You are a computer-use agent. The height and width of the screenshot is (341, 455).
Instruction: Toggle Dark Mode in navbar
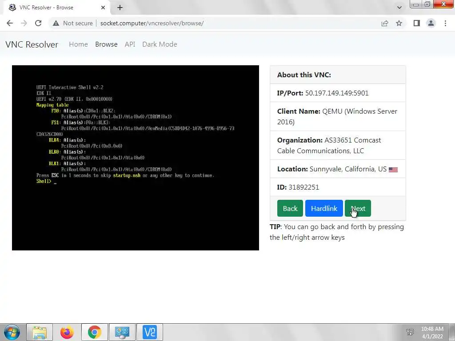(x=160, y=44)
